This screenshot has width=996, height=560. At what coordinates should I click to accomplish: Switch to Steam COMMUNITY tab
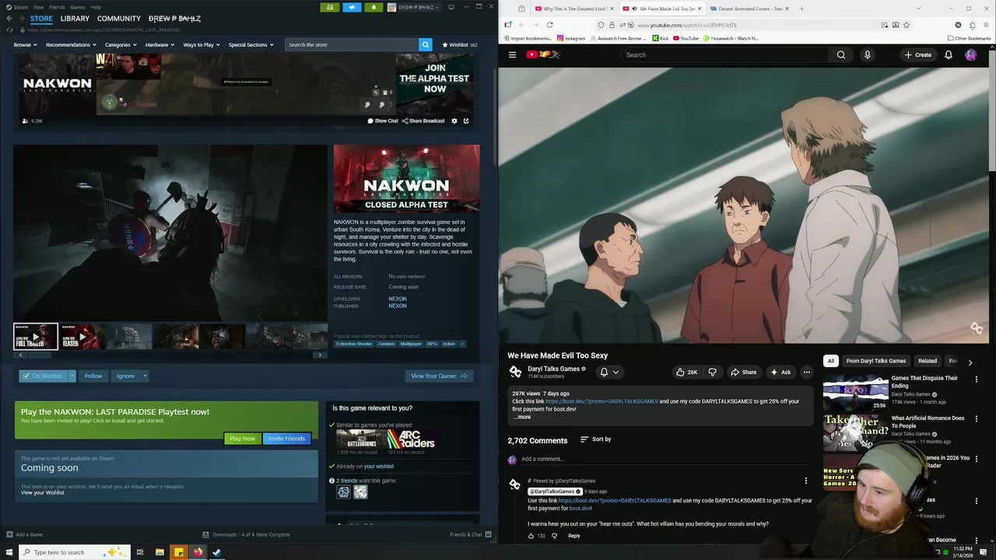click(x=119, y=19)
